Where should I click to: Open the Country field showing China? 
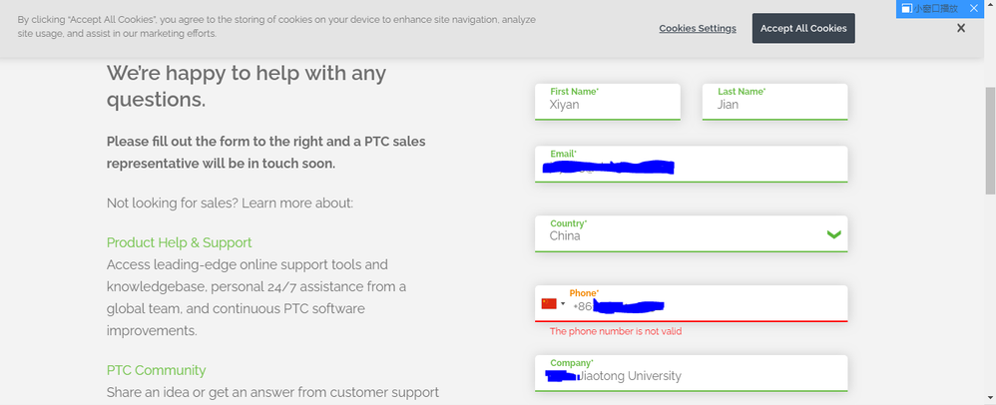(679, 236)
